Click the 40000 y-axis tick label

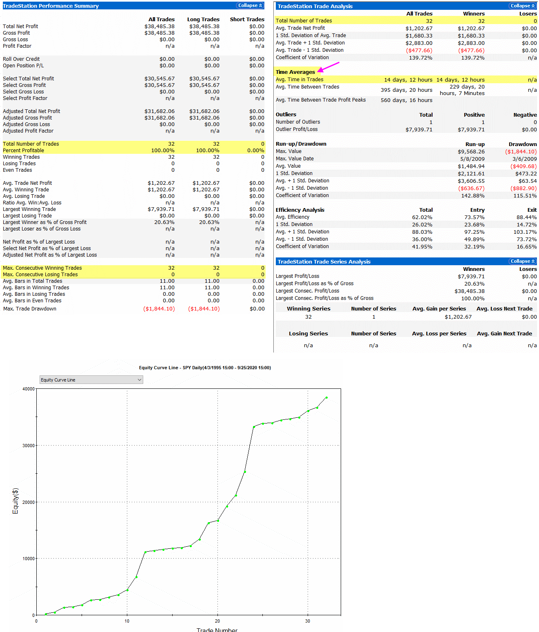[29, 389]
